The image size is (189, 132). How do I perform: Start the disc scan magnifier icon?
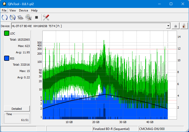(x=28, y=17)
